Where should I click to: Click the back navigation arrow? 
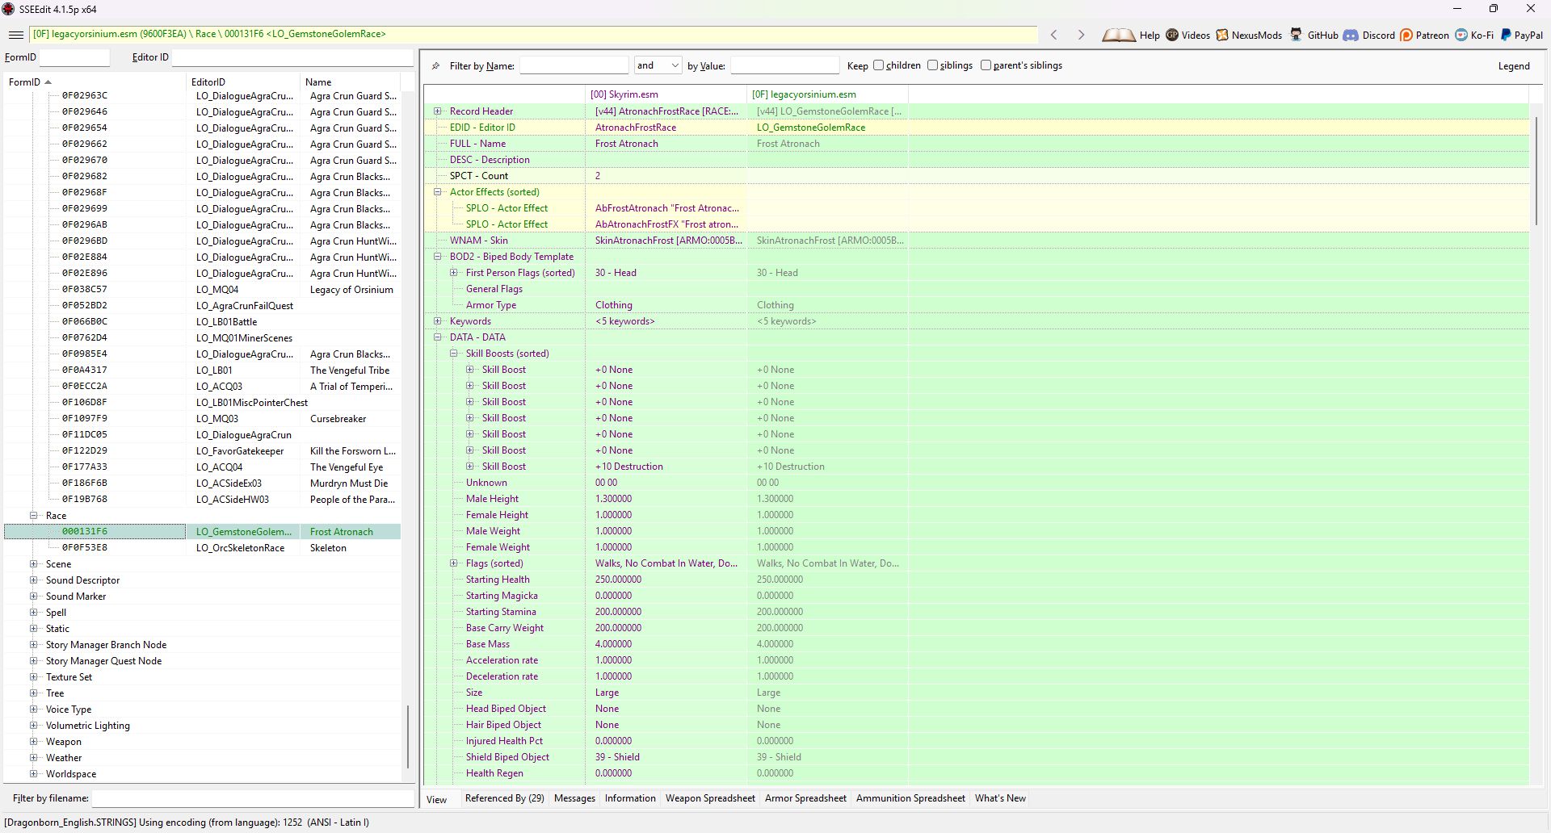click(x=1053, y=35)
